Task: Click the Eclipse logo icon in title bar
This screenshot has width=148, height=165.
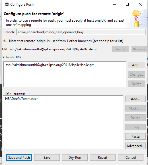Action: click(7, 5)
